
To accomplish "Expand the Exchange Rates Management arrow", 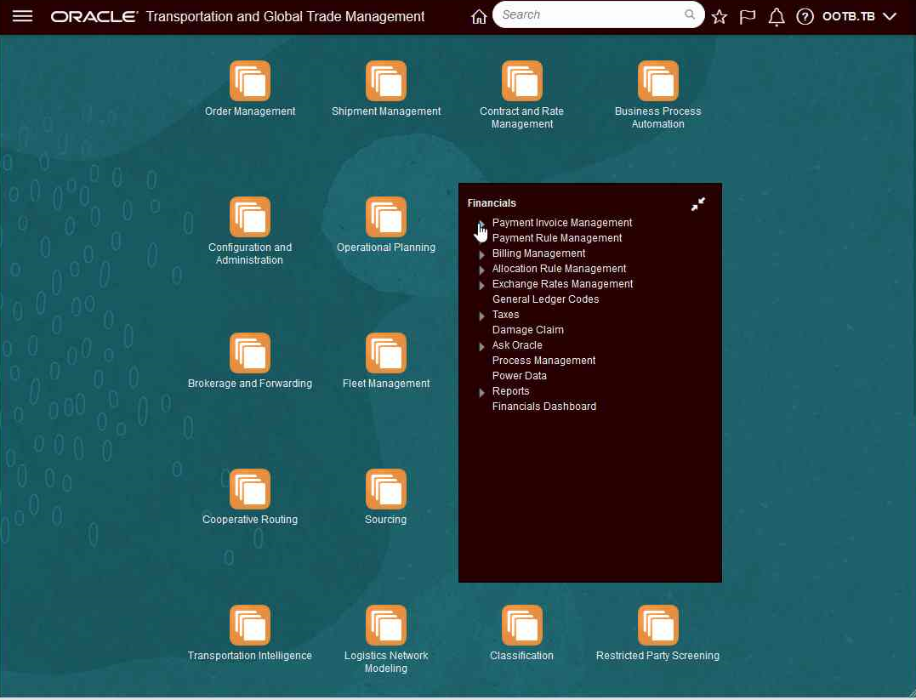I will tap(481, 285).
